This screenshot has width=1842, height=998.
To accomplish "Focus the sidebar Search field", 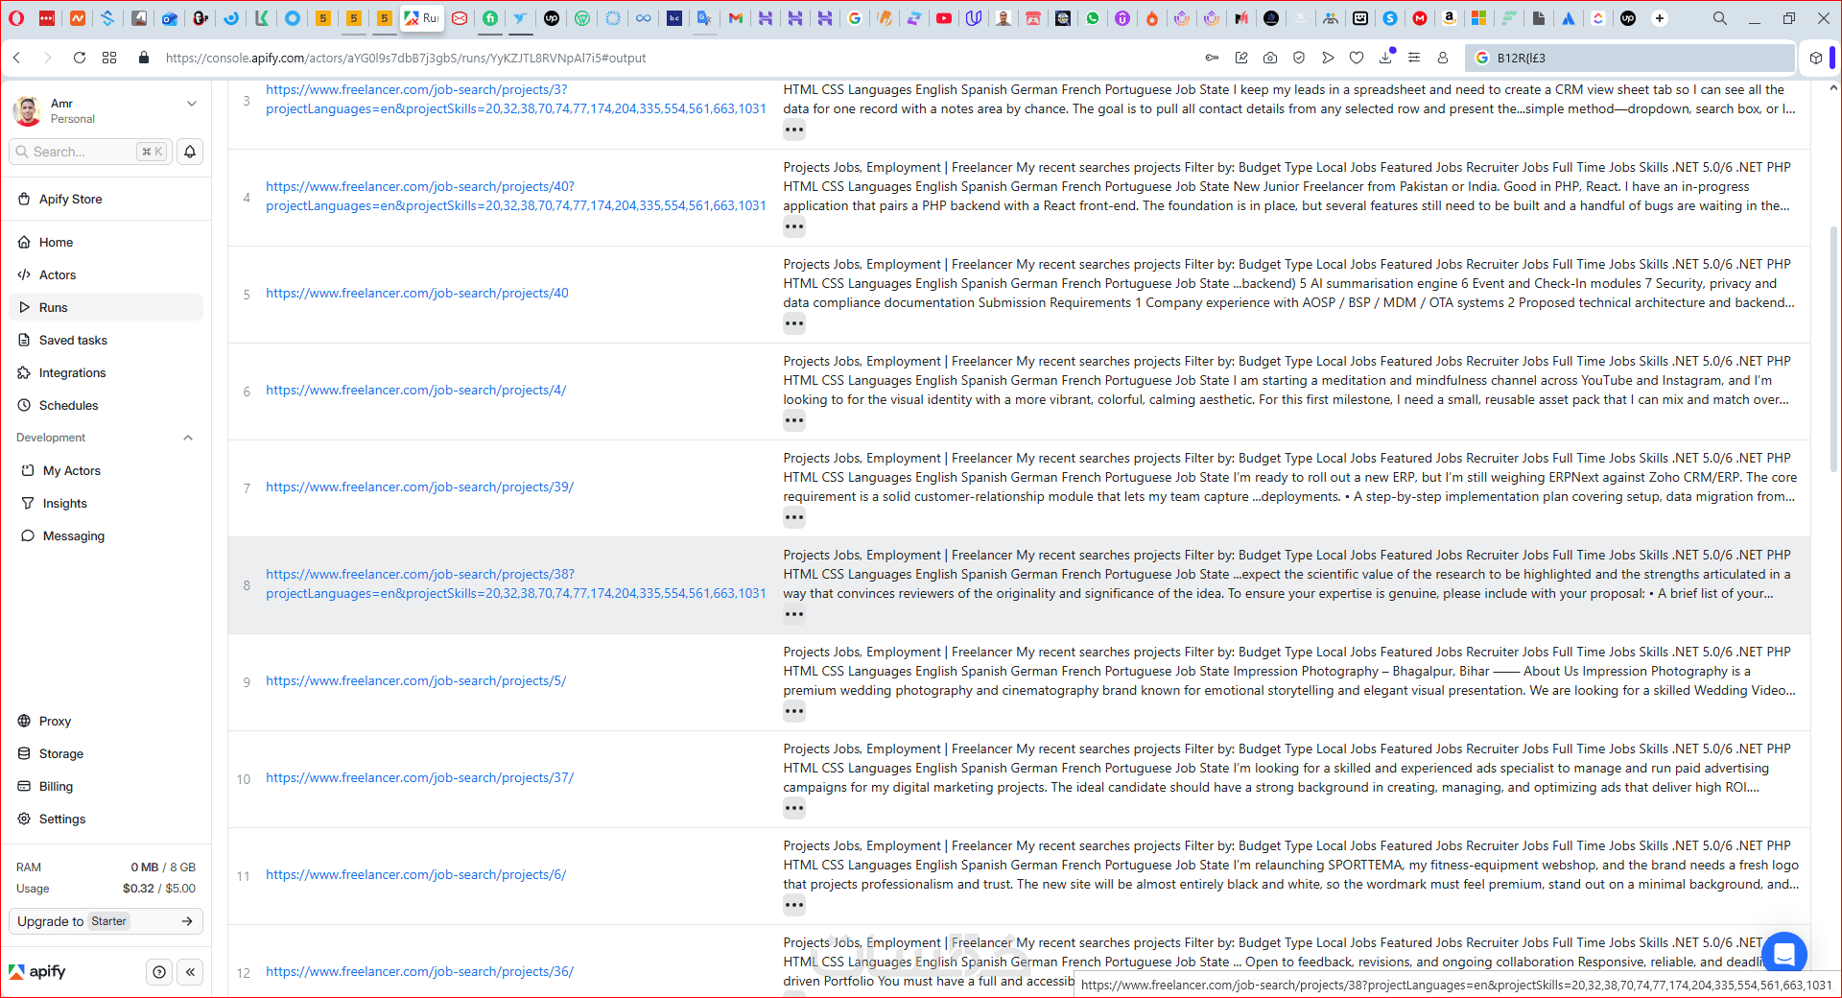I will (90, 152).
